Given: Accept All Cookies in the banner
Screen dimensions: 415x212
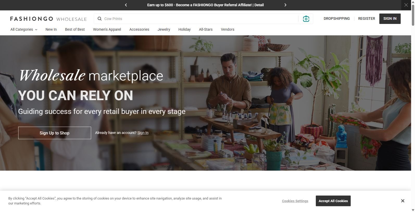Looking at the screenshot, I should [x=333, y=201].
